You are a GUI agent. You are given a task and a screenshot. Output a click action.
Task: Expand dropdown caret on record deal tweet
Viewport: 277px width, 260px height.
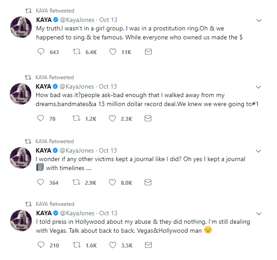pyautogui.click(x=258, y=87)
